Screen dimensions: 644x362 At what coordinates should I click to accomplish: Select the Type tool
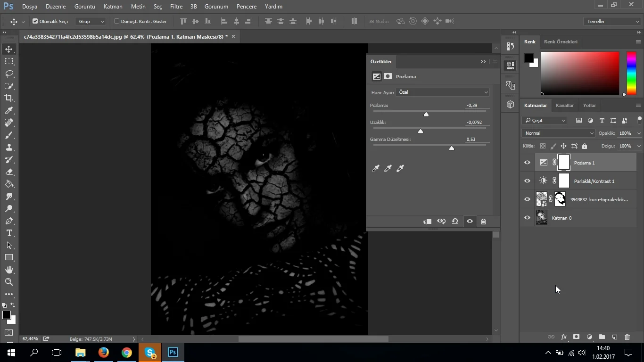tap(9, 233)
